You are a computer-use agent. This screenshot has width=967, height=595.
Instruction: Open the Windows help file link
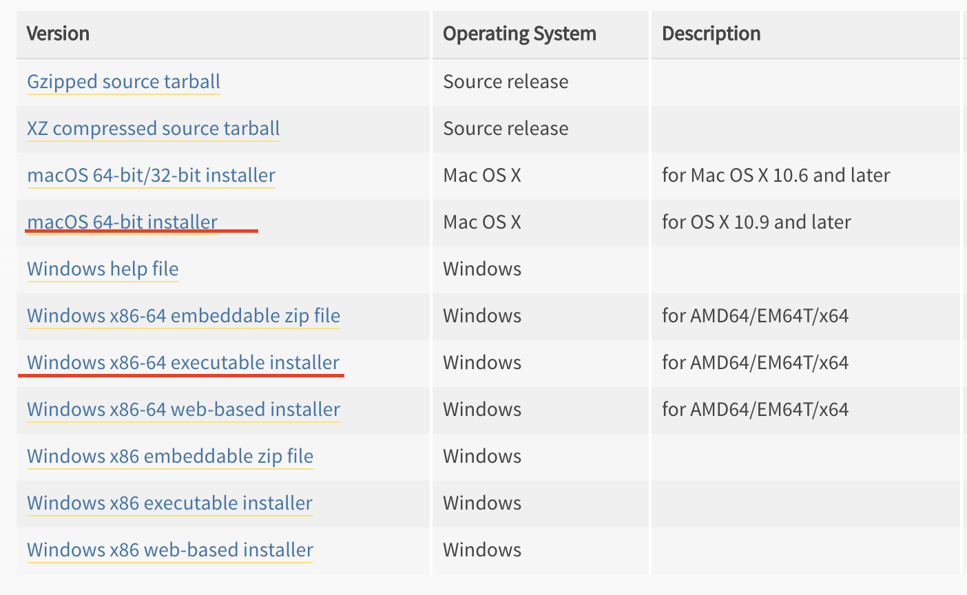pos(103,269)
